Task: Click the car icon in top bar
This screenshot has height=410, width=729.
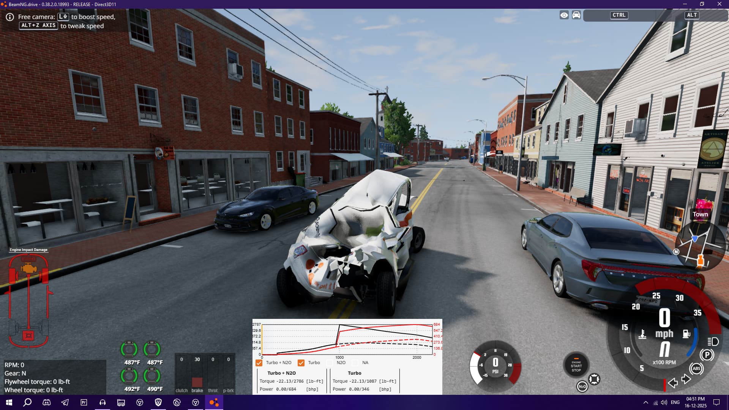Action: [x=576, y=15]
